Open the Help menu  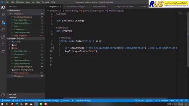(53, 2)
